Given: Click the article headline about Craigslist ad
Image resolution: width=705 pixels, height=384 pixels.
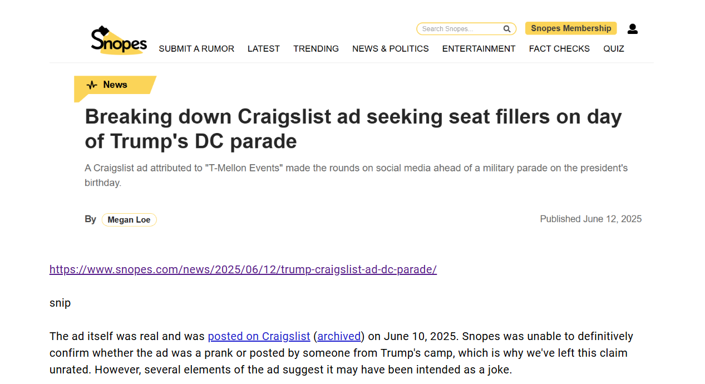Looking at the screenshot, I should point(353,129).
